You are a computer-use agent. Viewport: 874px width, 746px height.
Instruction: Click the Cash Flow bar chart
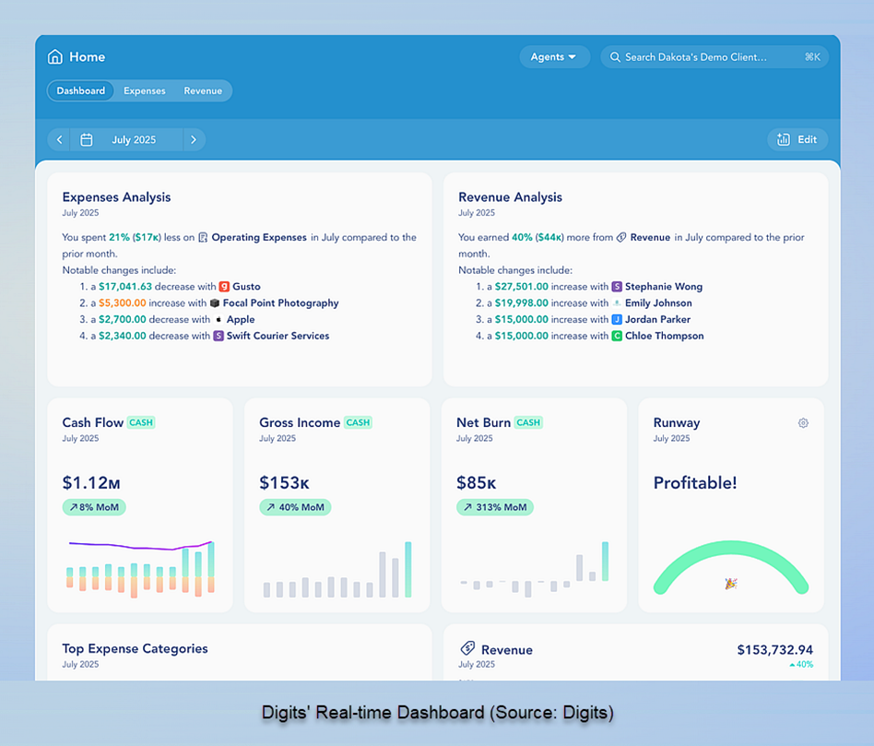coord(140,569)
